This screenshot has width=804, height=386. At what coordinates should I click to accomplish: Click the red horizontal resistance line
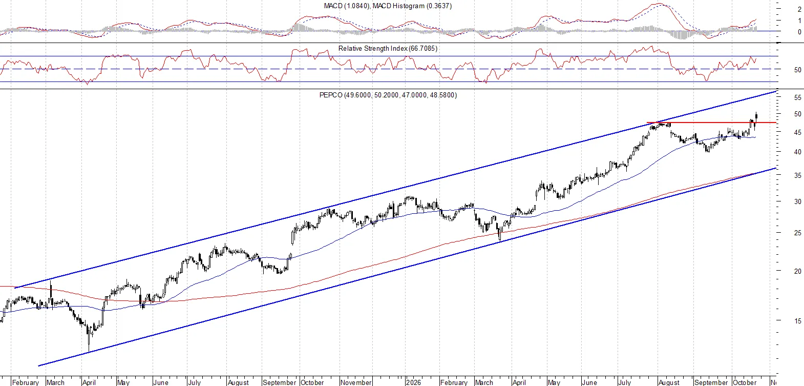711,123
